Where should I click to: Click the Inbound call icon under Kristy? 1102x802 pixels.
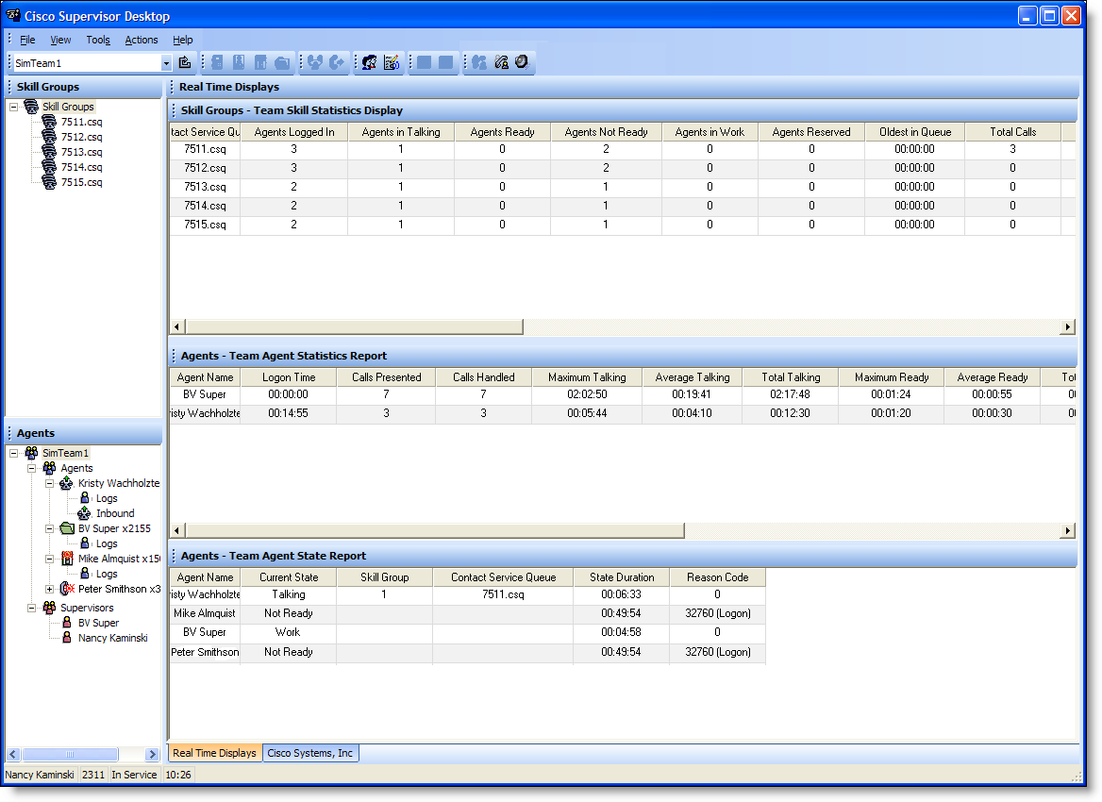click(84, 513)
